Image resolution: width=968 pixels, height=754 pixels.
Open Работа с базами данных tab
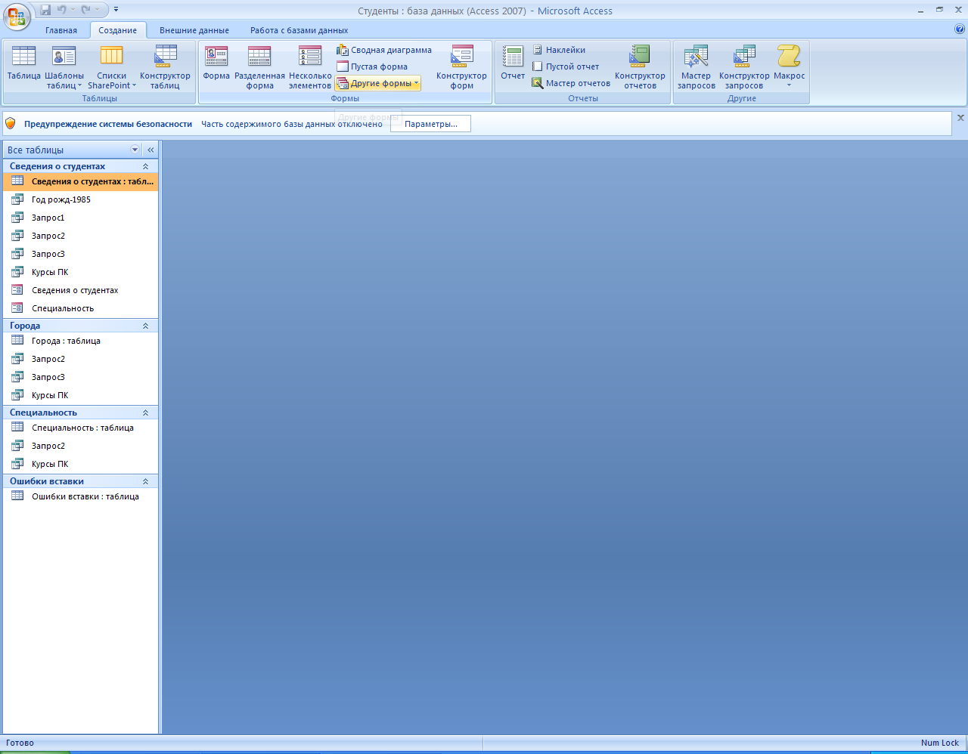pos(299,30)
